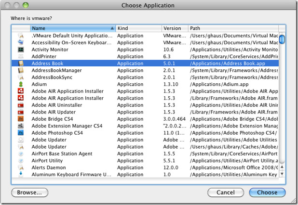This screenshot has height=205, width=298.
Task: Select the AddPrinter entry
Action: tap(44, 56)
